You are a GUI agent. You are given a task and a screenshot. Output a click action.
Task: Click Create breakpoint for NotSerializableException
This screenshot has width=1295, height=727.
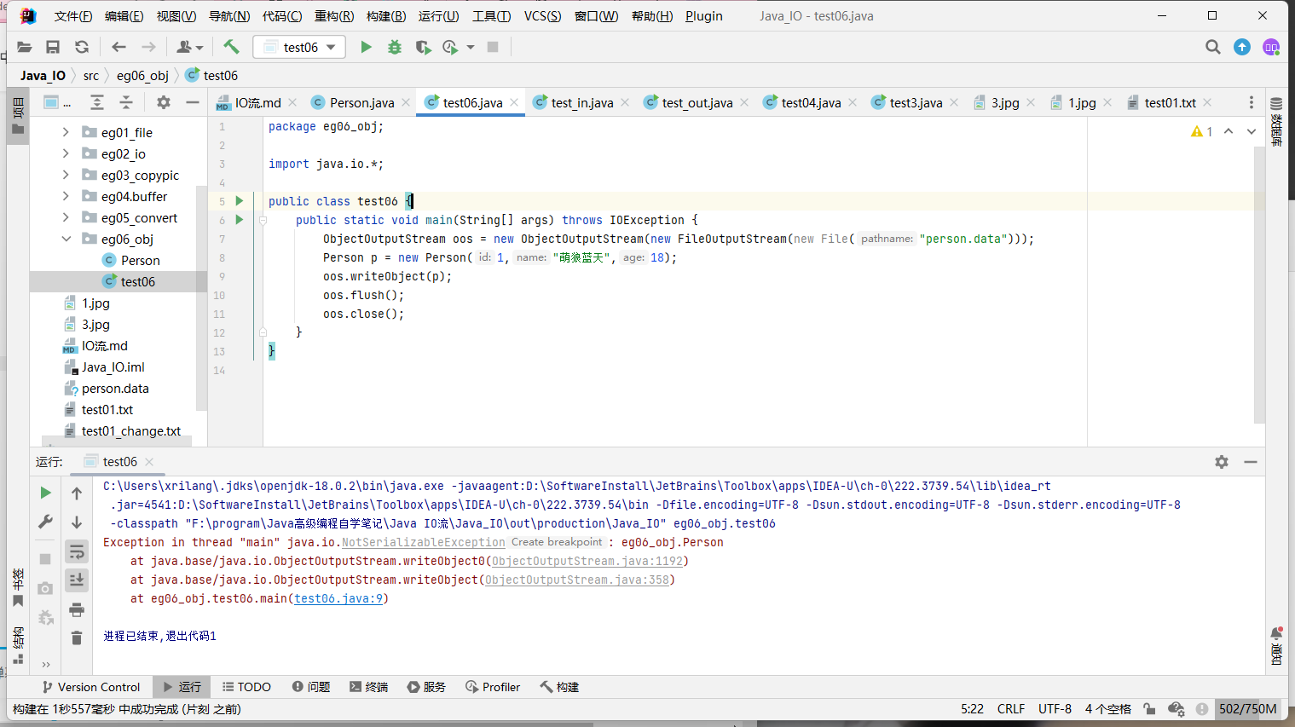[557, 542]
